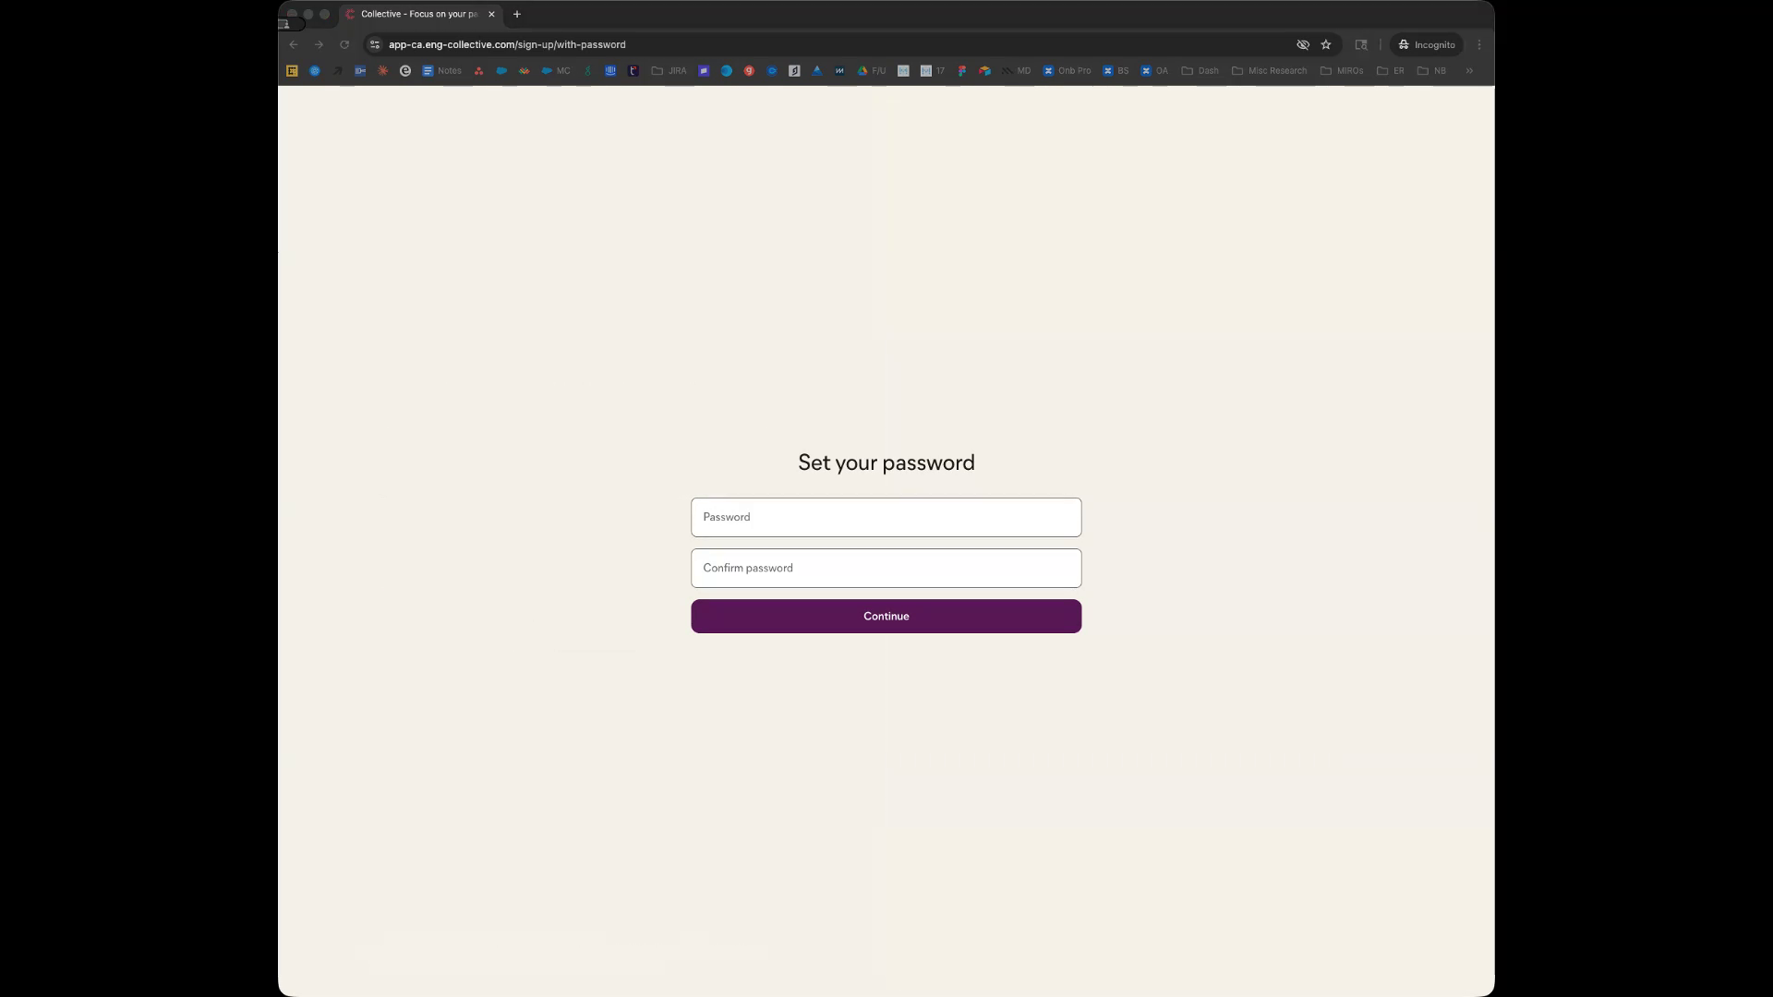The height and width of the screenshot is (997, 1773).
Task: Show more bookmarks with double chevron
Action: click(1469, 70)
